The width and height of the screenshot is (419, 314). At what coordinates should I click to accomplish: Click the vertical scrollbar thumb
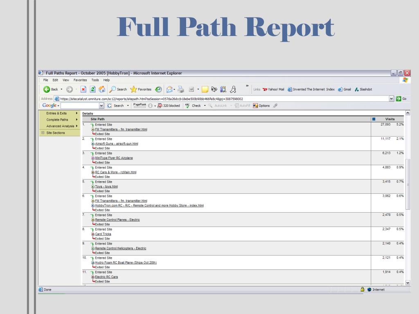(x=408, y=184)
